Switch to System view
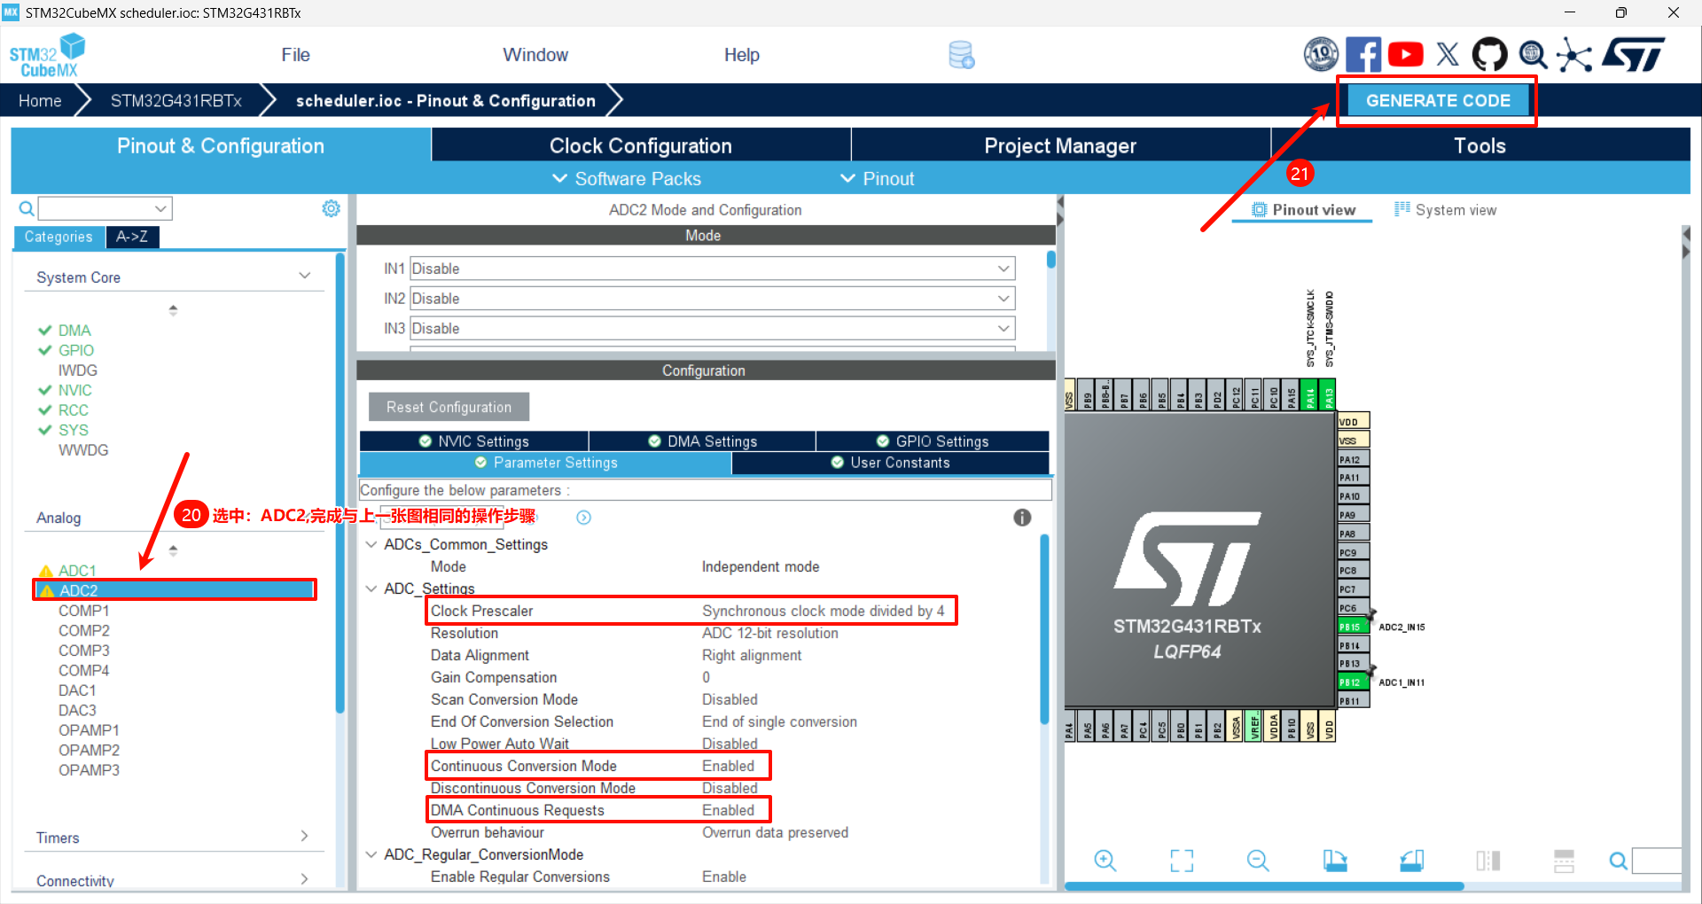Screen dimensions: 1702x904 (1445, 210)
